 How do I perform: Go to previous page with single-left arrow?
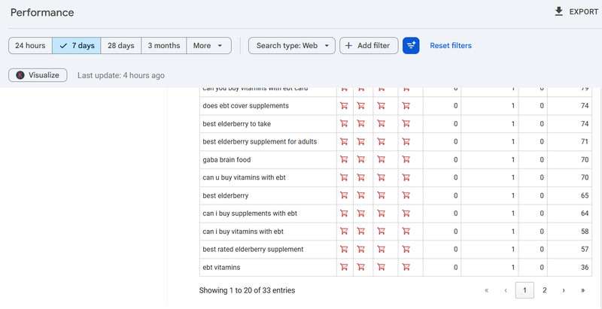click(506, 290)
